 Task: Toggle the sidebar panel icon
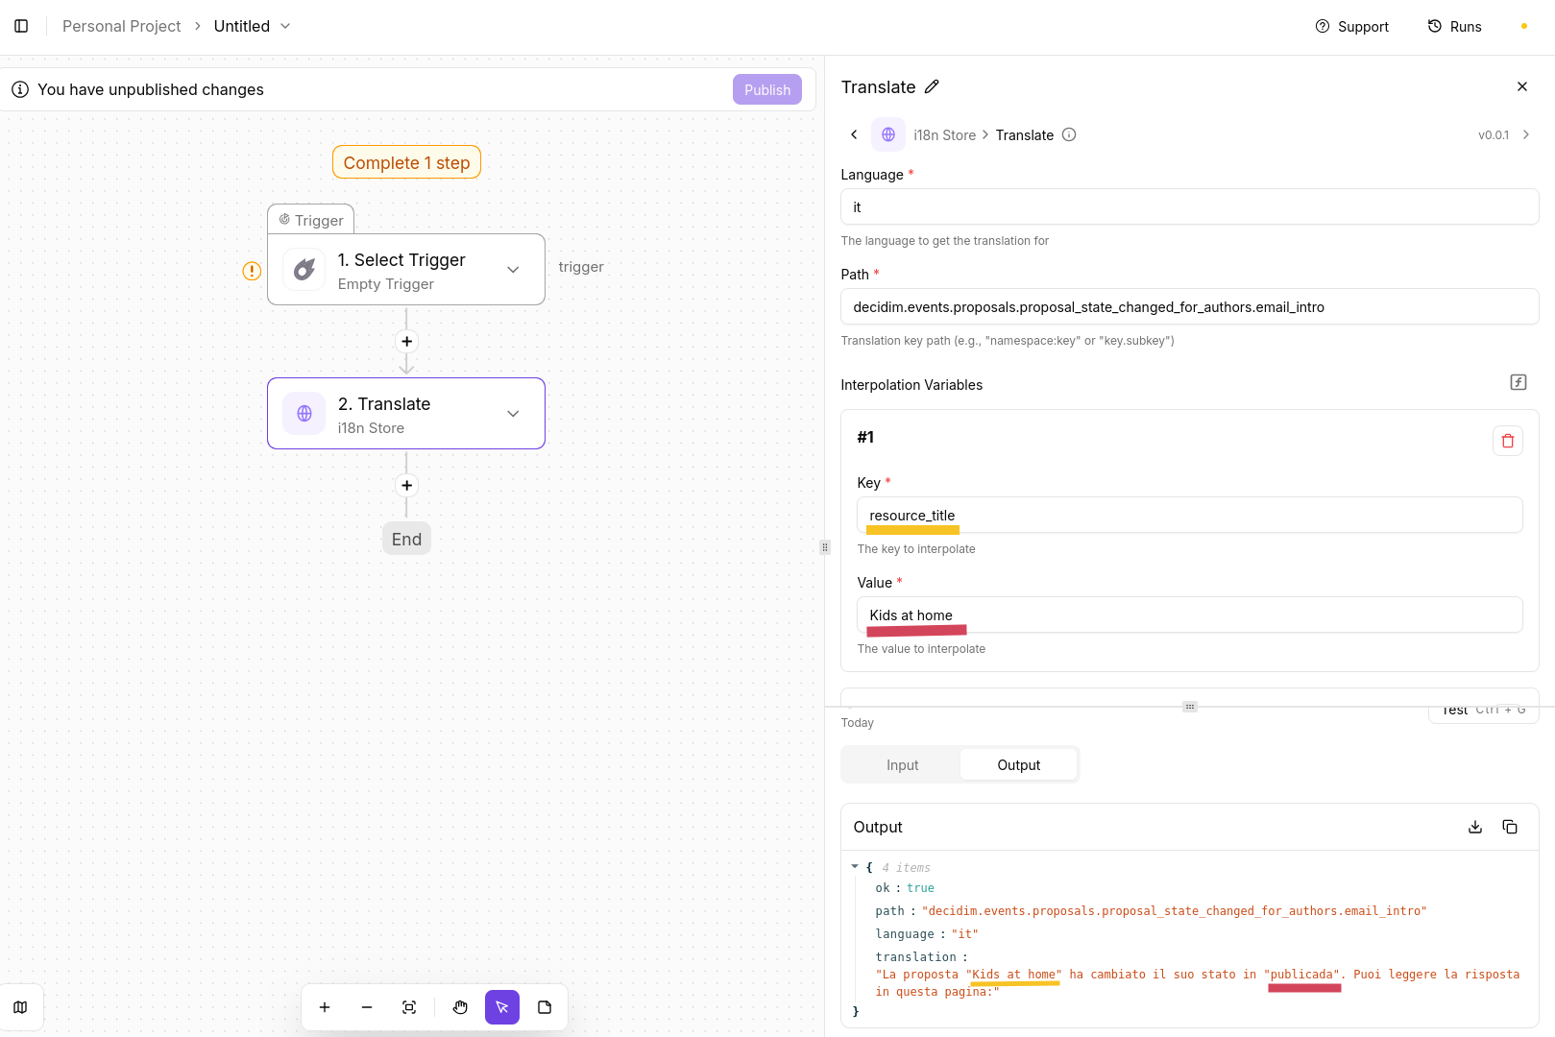21,26
